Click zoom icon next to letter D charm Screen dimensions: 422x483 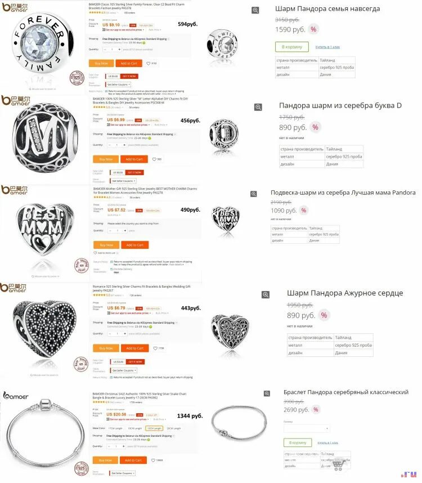(258, 107)
